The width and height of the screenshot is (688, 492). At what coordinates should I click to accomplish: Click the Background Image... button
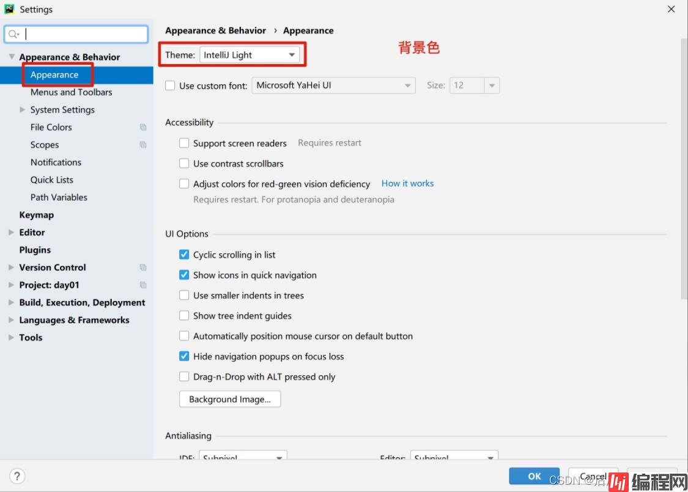pos(229,399)
